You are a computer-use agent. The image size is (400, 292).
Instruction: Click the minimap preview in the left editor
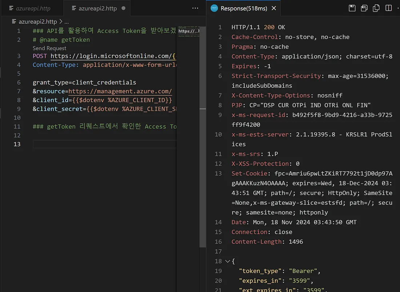pyautogui.click(x=188, y=31)
